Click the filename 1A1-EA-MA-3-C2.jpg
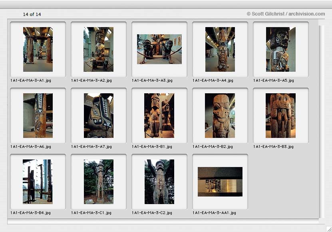This screenshot has width=332, height=232. tap(152, 213)
